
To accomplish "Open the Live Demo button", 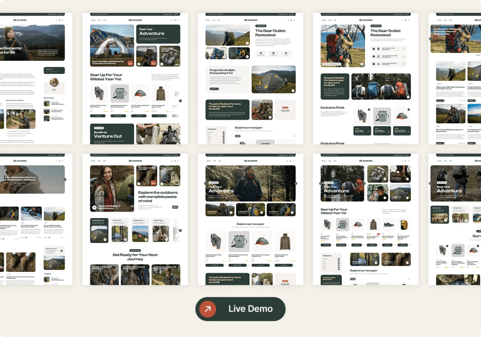I will point(240,309).
